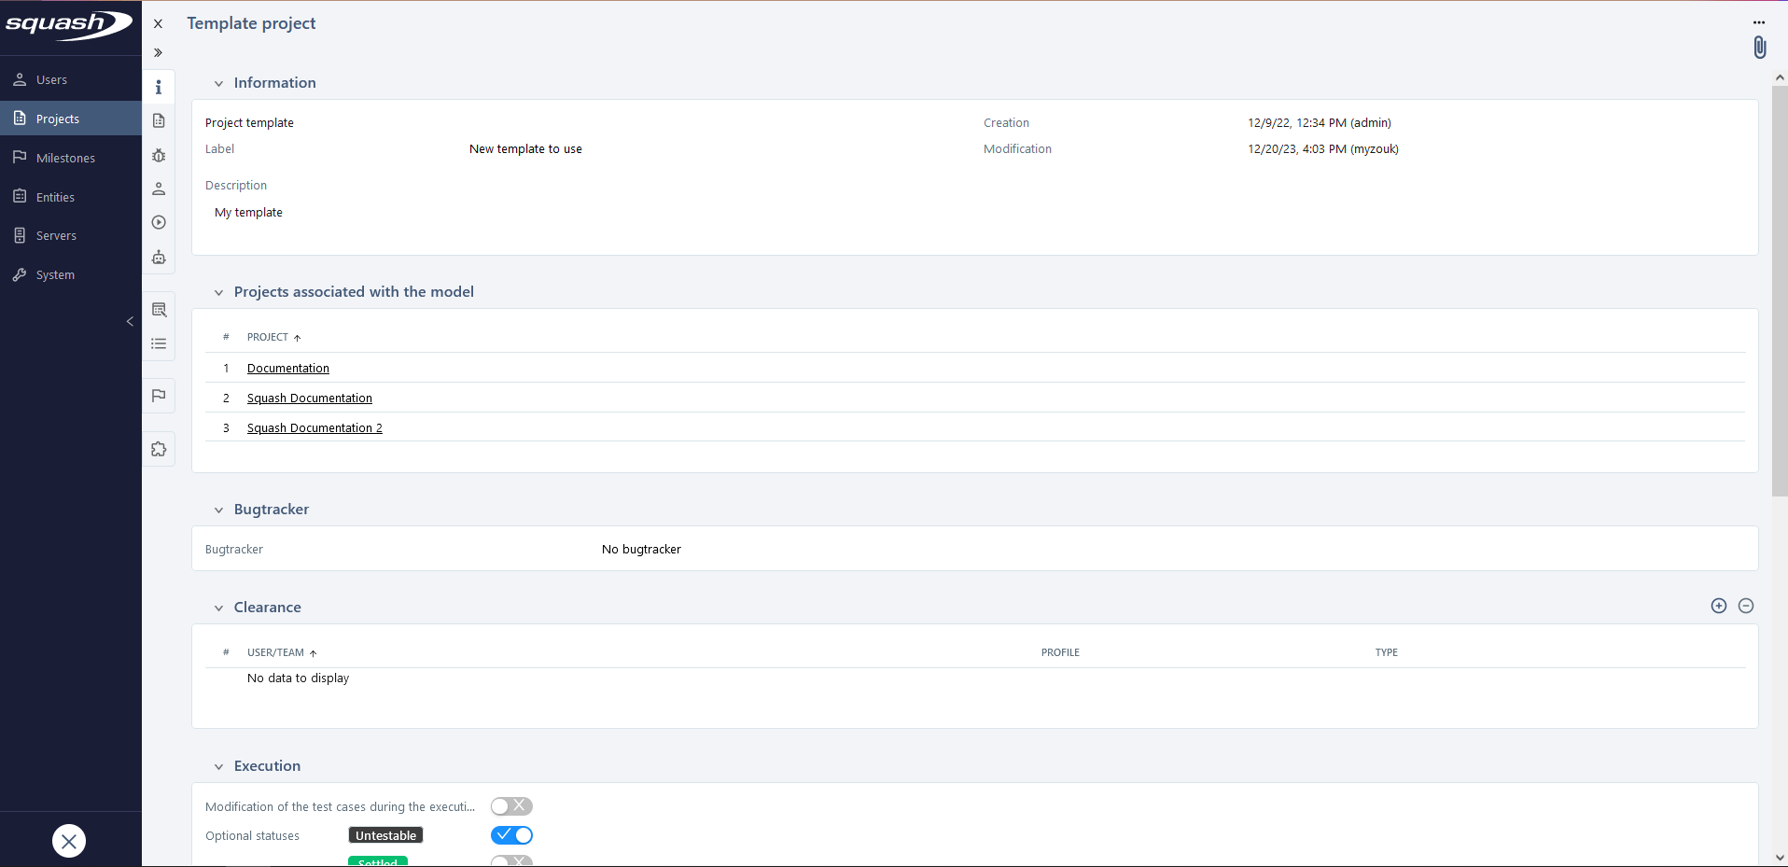Jump to Execution anchor play icon
Viewport: 1788px width, 867px height.
tap(159, 222)
